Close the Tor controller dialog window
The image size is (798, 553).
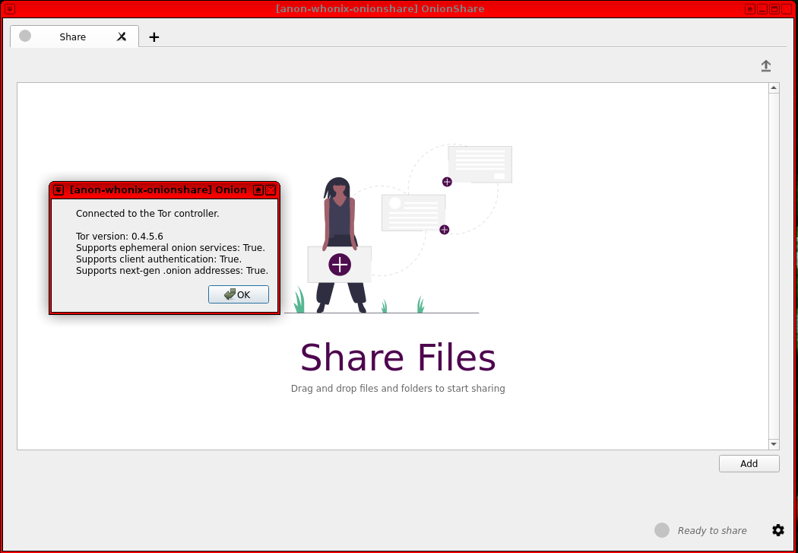point(271,189)
